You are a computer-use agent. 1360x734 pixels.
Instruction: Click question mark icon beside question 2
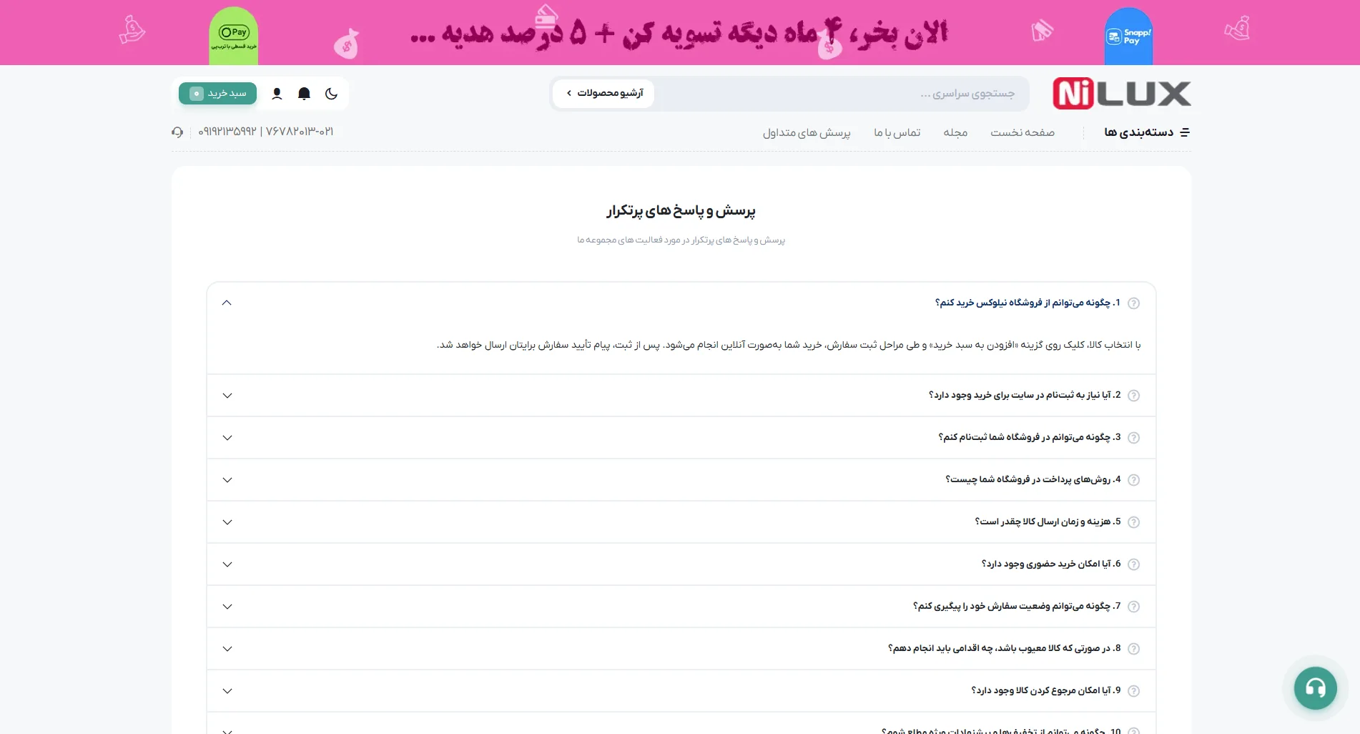1133,396
